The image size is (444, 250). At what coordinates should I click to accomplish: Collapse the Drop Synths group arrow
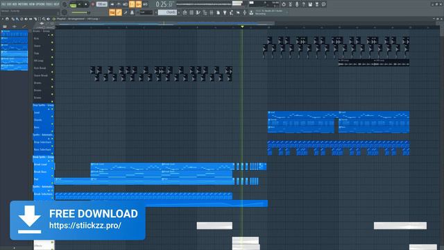[49, 109]
